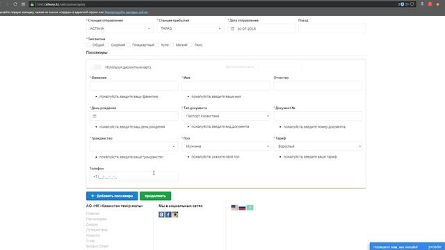This screenshot has width=445, height=250.
Task: Toggle the discount card switch
Action: point(96,67)
